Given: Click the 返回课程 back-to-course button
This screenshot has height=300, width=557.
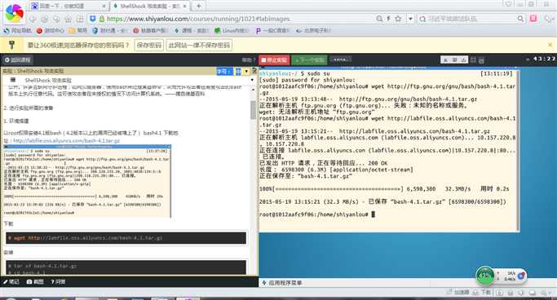Looking at the screenshot, I should [18, 60].
